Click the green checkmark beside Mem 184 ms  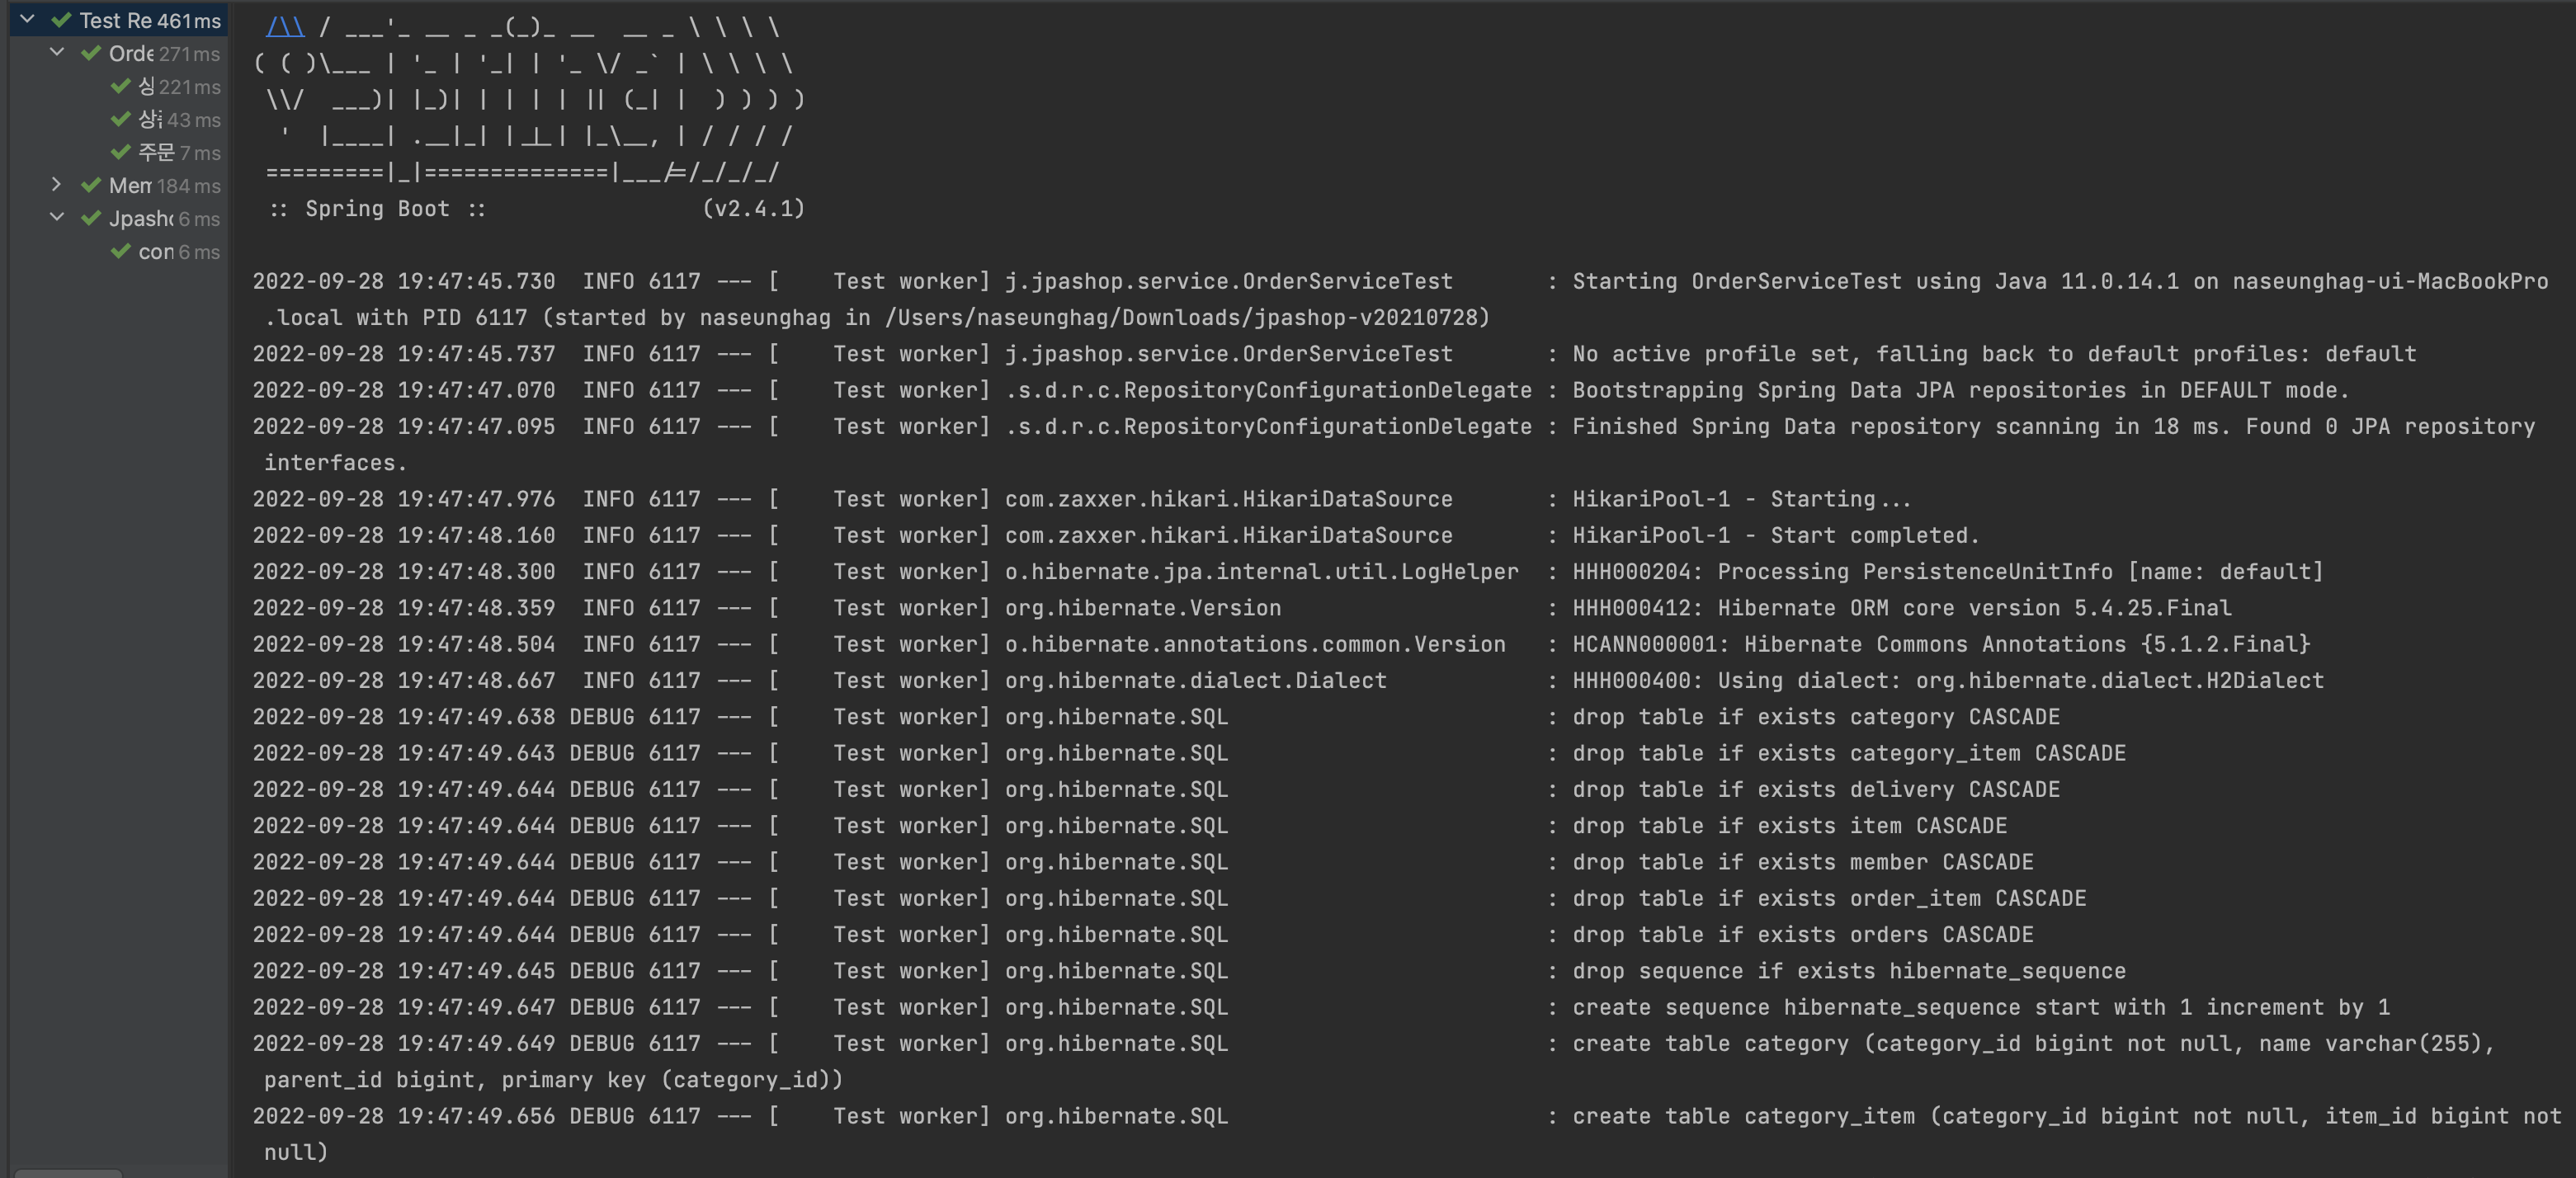point(91,185)
